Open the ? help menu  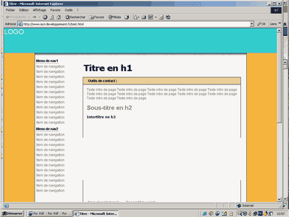[x=77, y=10]
